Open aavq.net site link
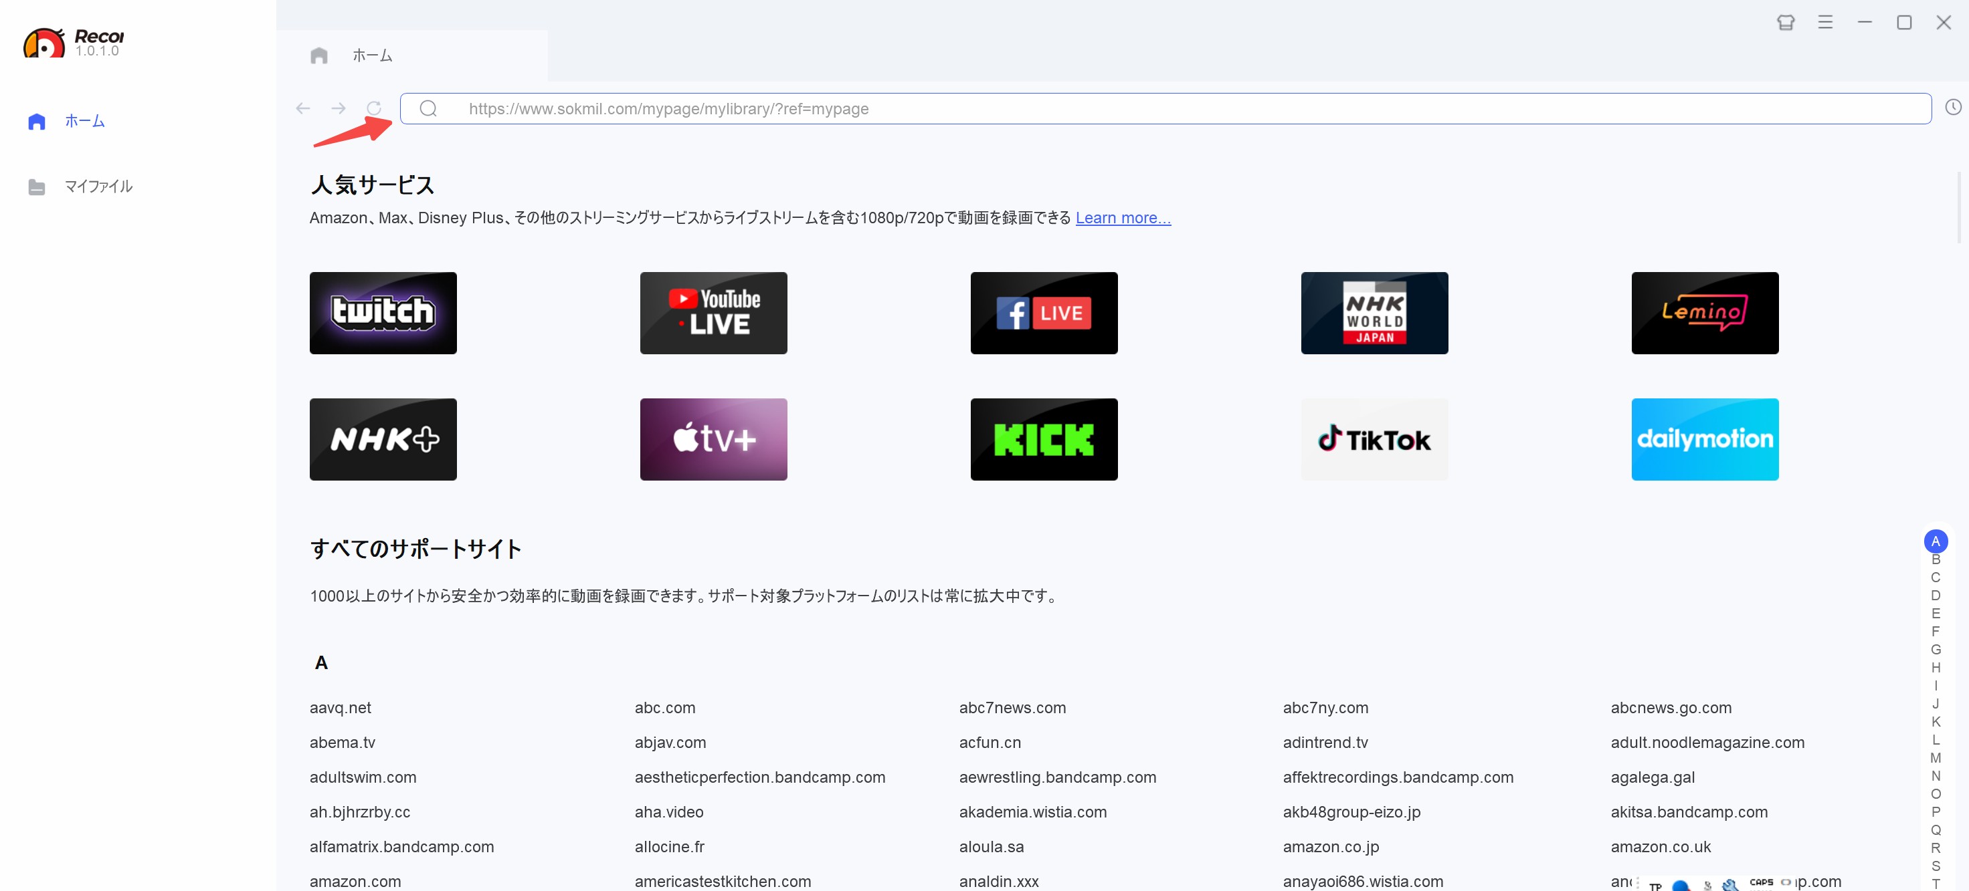The height and width of the screenshot is (891, 1969). [x=340, y=708]
